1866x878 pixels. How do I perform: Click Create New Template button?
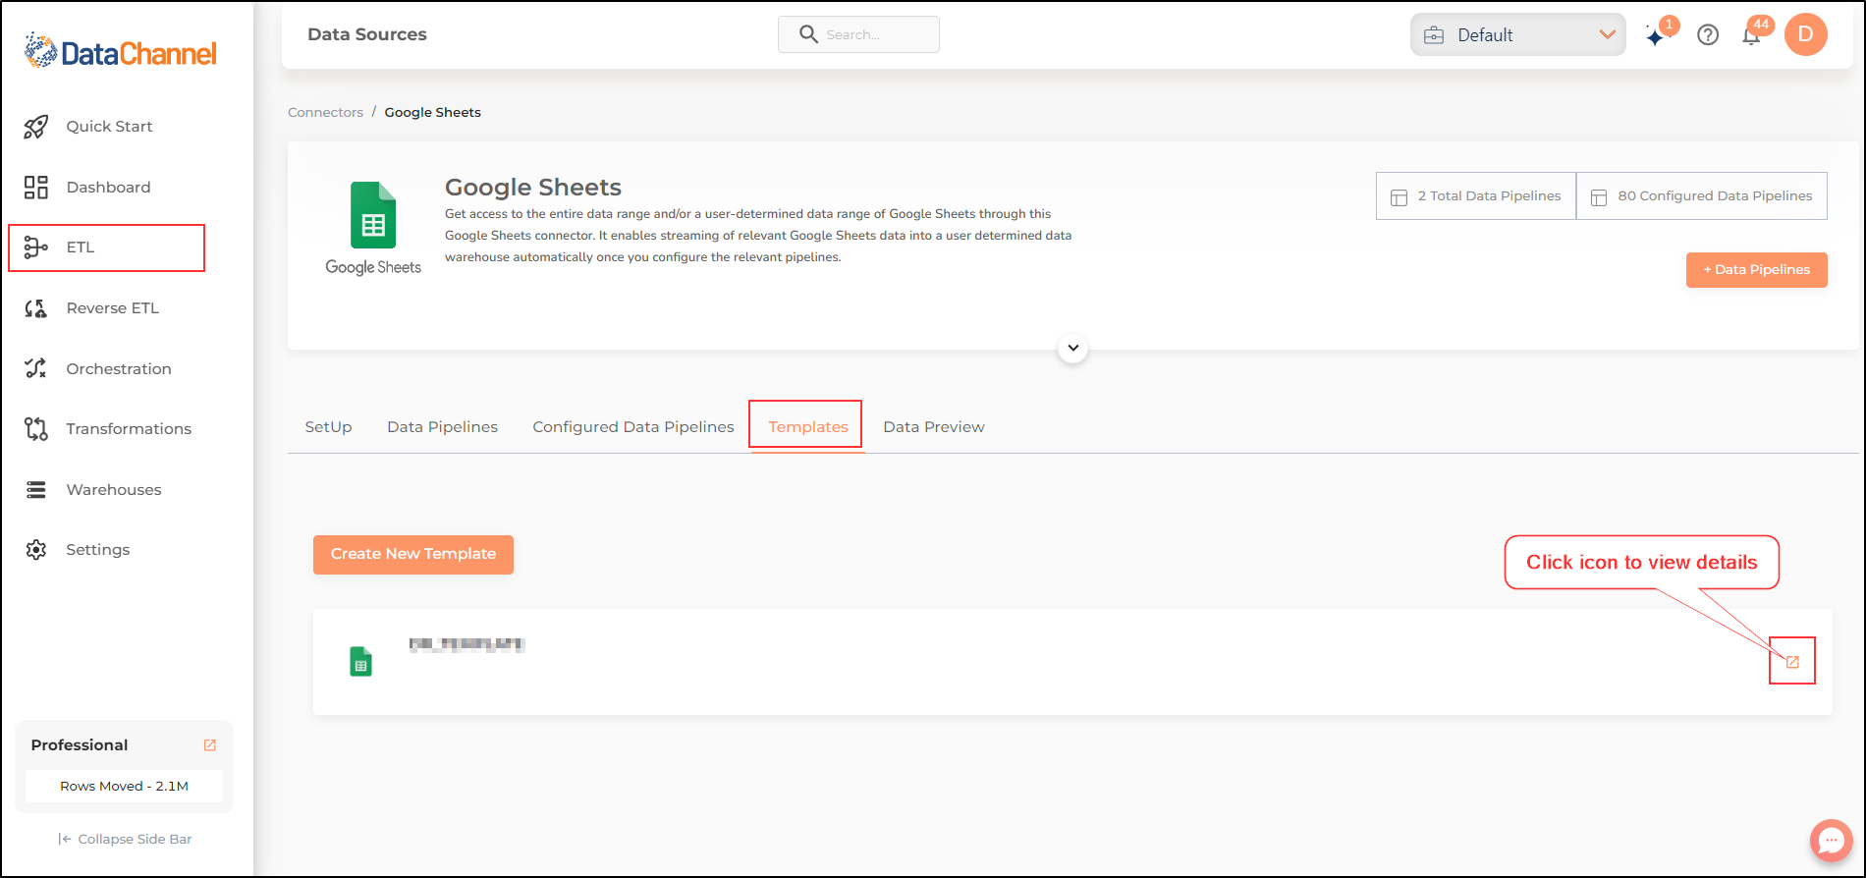[413, 554]
